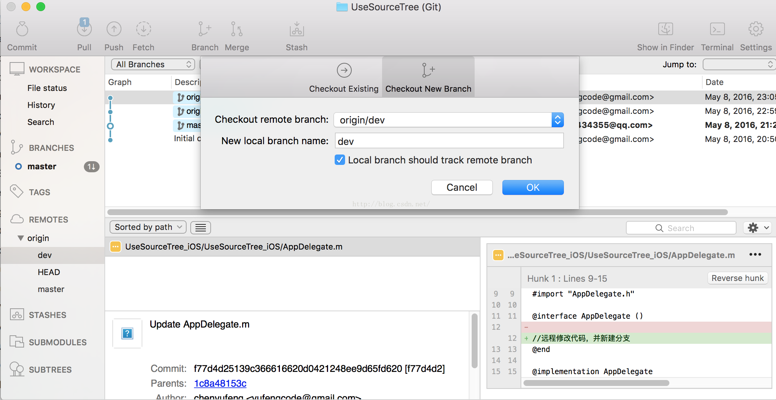Open Terminal from the toolbar

click(x=717, y=30)
